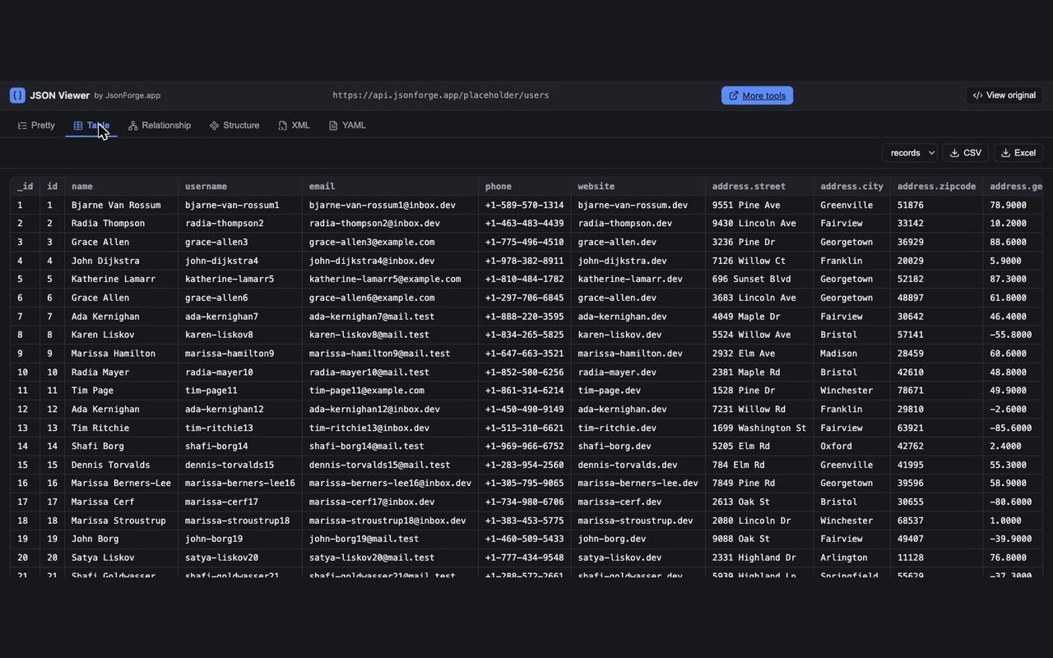The height and width of the screenshot is (658, 1053).
Task: Click street 3683 Lincoln Ave
Action: click(x=759, y=298)
